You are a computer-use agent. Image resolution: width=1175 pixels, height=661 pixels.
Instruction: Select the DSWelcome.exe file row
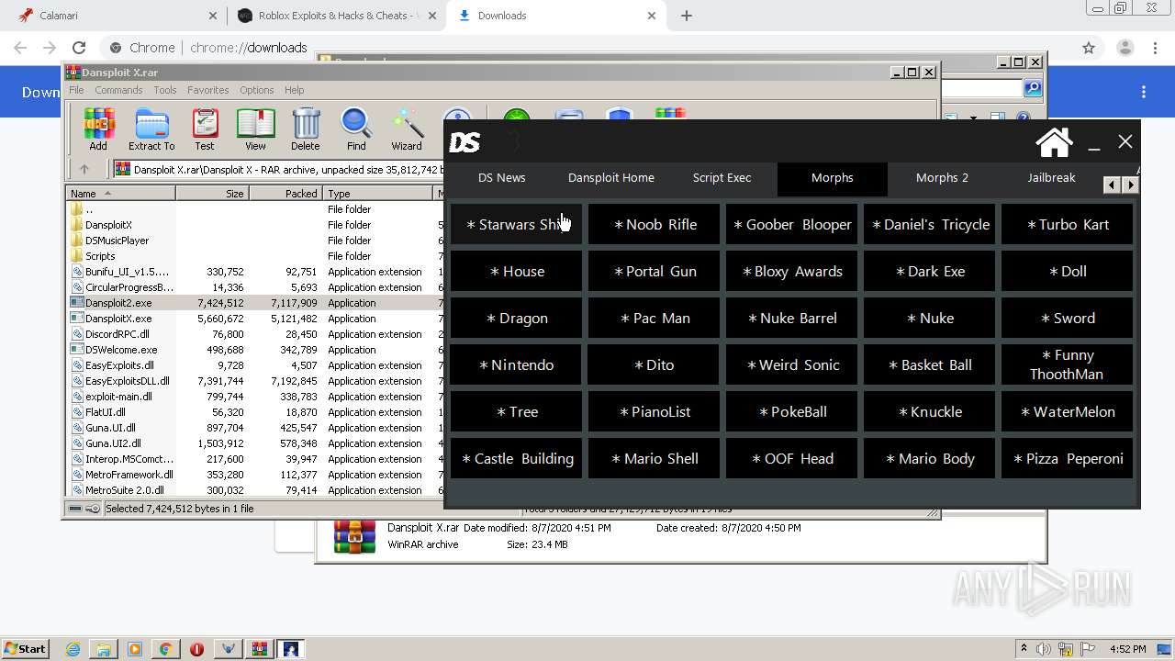(255, 350)
